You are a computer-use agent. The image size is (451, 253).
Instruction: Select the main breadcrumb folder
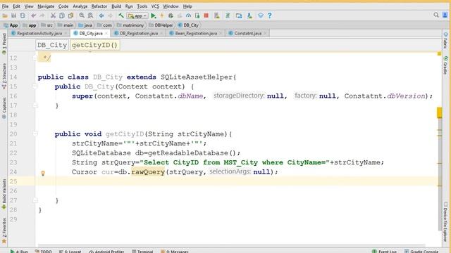coord(66,25)
